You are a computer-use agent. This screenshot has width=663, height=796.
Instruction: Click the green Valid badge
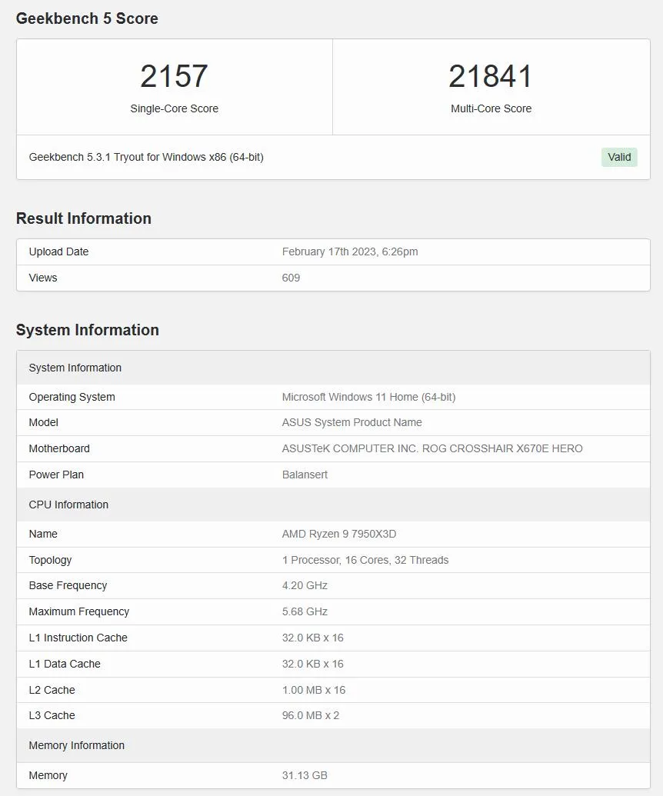point(619,158)
